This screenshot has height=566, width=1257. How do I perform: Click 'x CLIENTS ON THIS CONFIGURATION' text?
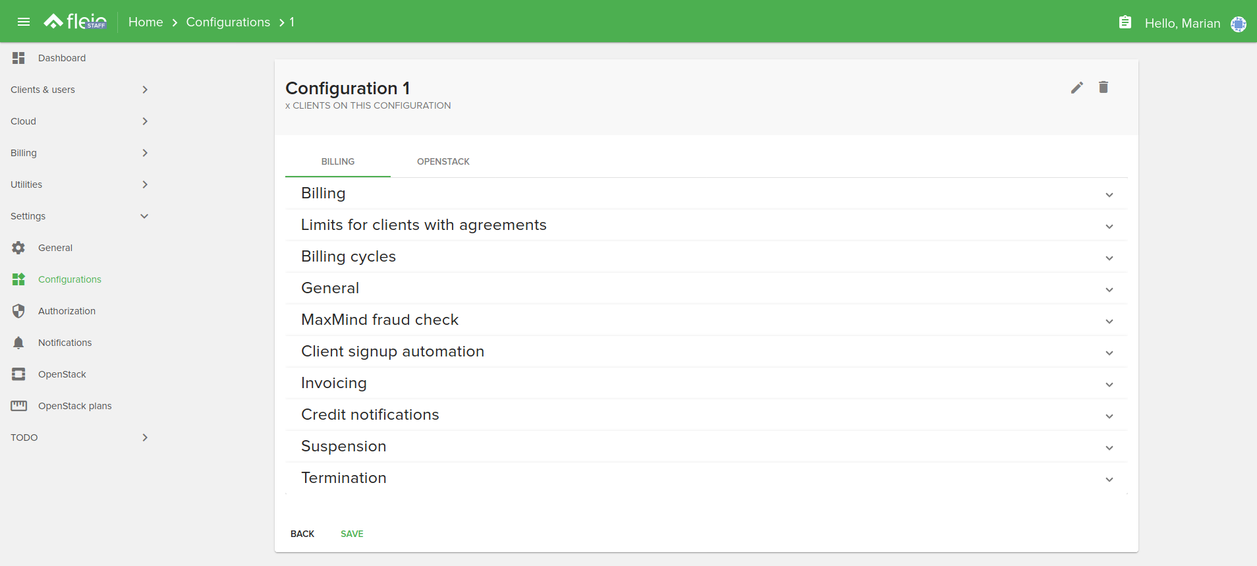pyautogui.click(x=368, y=105)
